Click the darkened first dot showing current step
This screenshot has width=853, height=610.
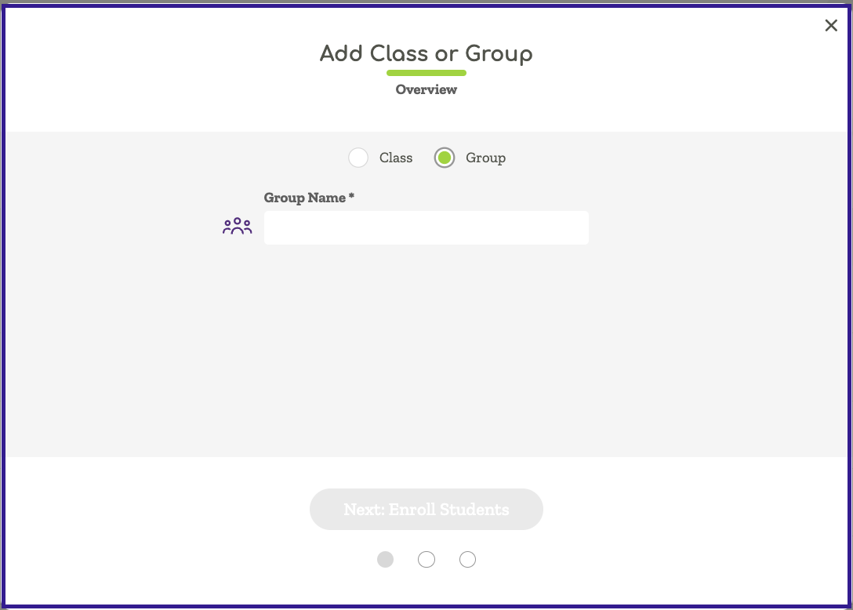(385, 559)
